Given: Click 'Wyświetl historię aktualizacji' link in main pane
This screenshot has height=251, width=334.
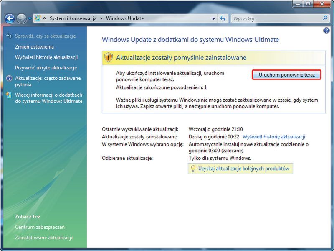Looking at the screenshot, I should 274,137.
